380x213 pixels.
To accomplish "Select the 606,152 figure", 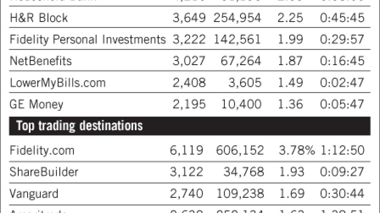I will pos(240,151).
